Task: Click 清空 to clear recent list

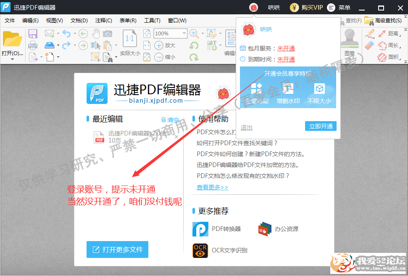Action: (170, 119)
